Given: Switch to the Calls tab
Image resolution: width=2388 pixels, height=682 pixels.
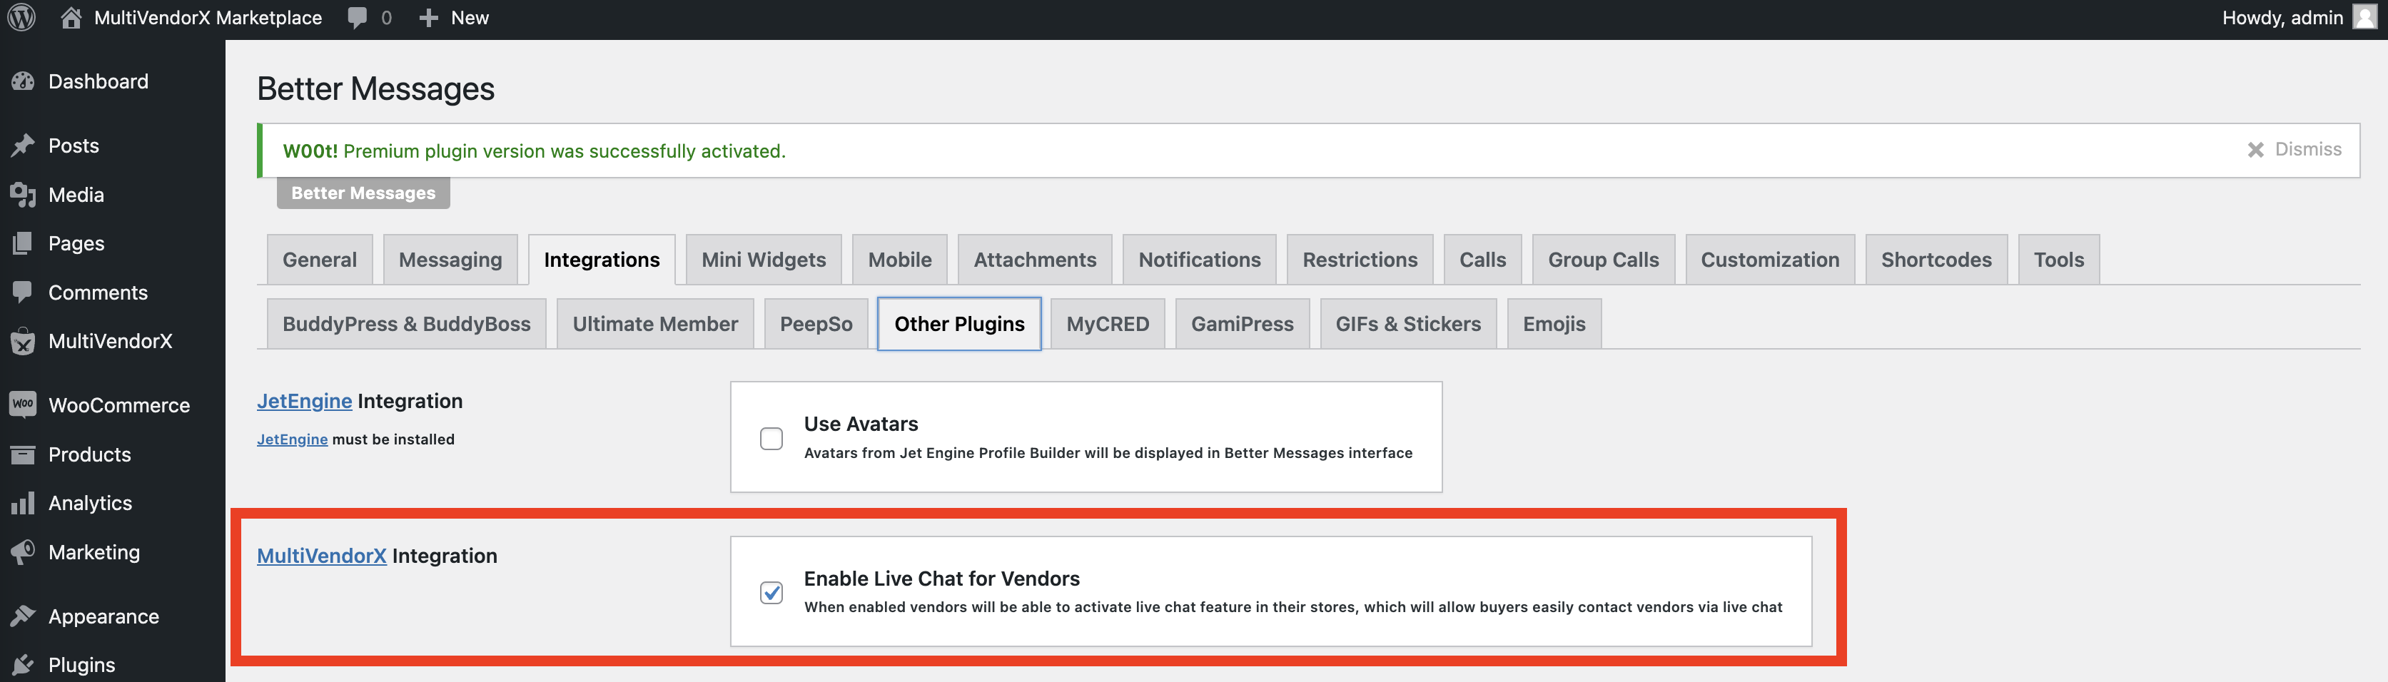Looking at the screenshot, I should 1482,260.
